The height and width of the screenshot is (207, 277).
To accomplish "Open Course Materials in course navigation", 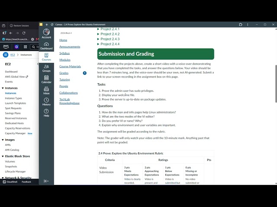I will point(70,66).
